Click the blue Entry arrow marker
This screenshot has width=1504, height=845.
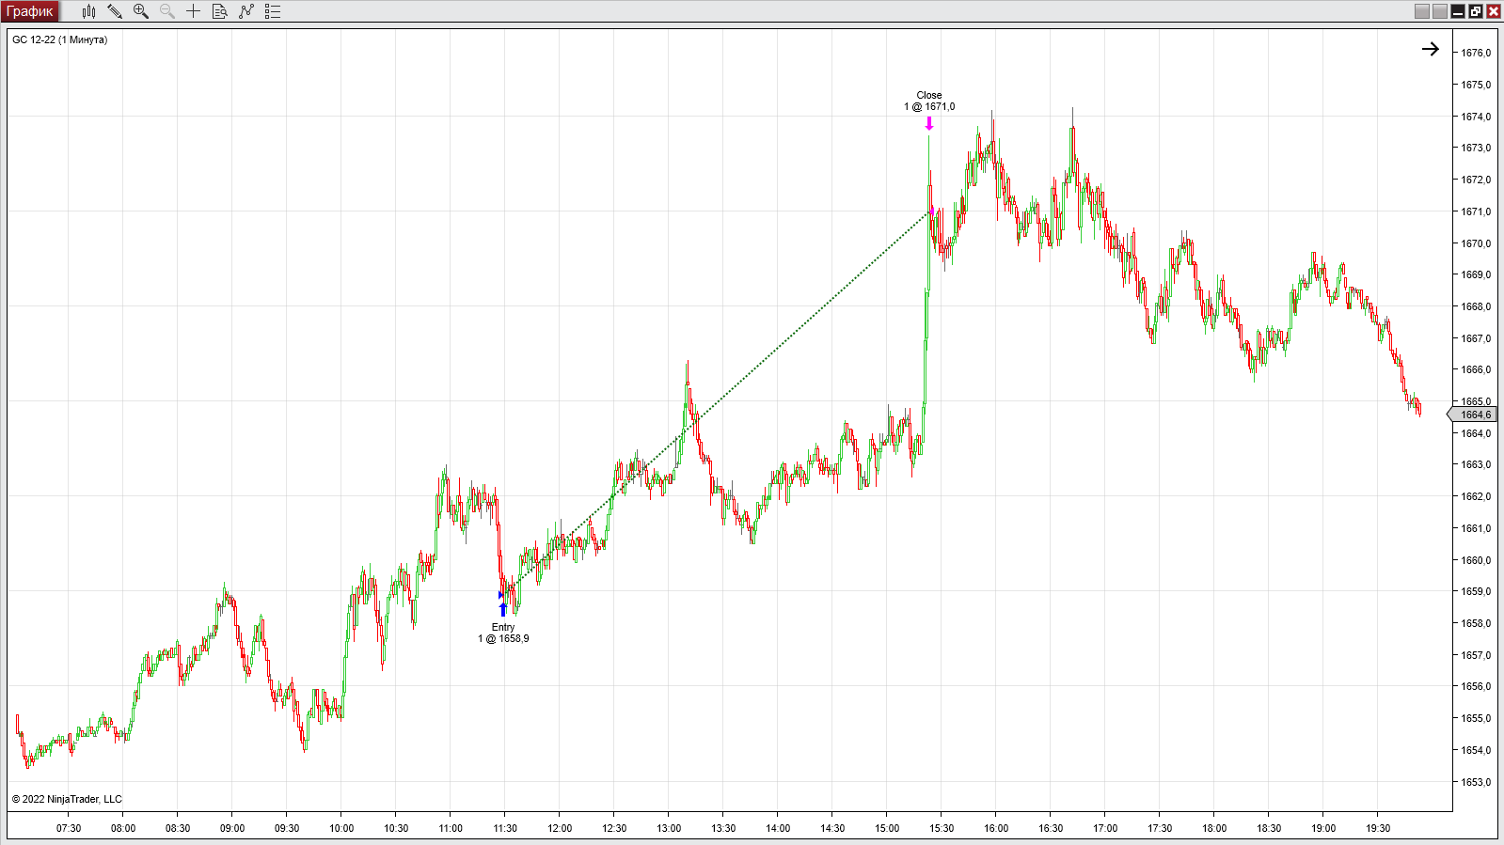[503, 609]
